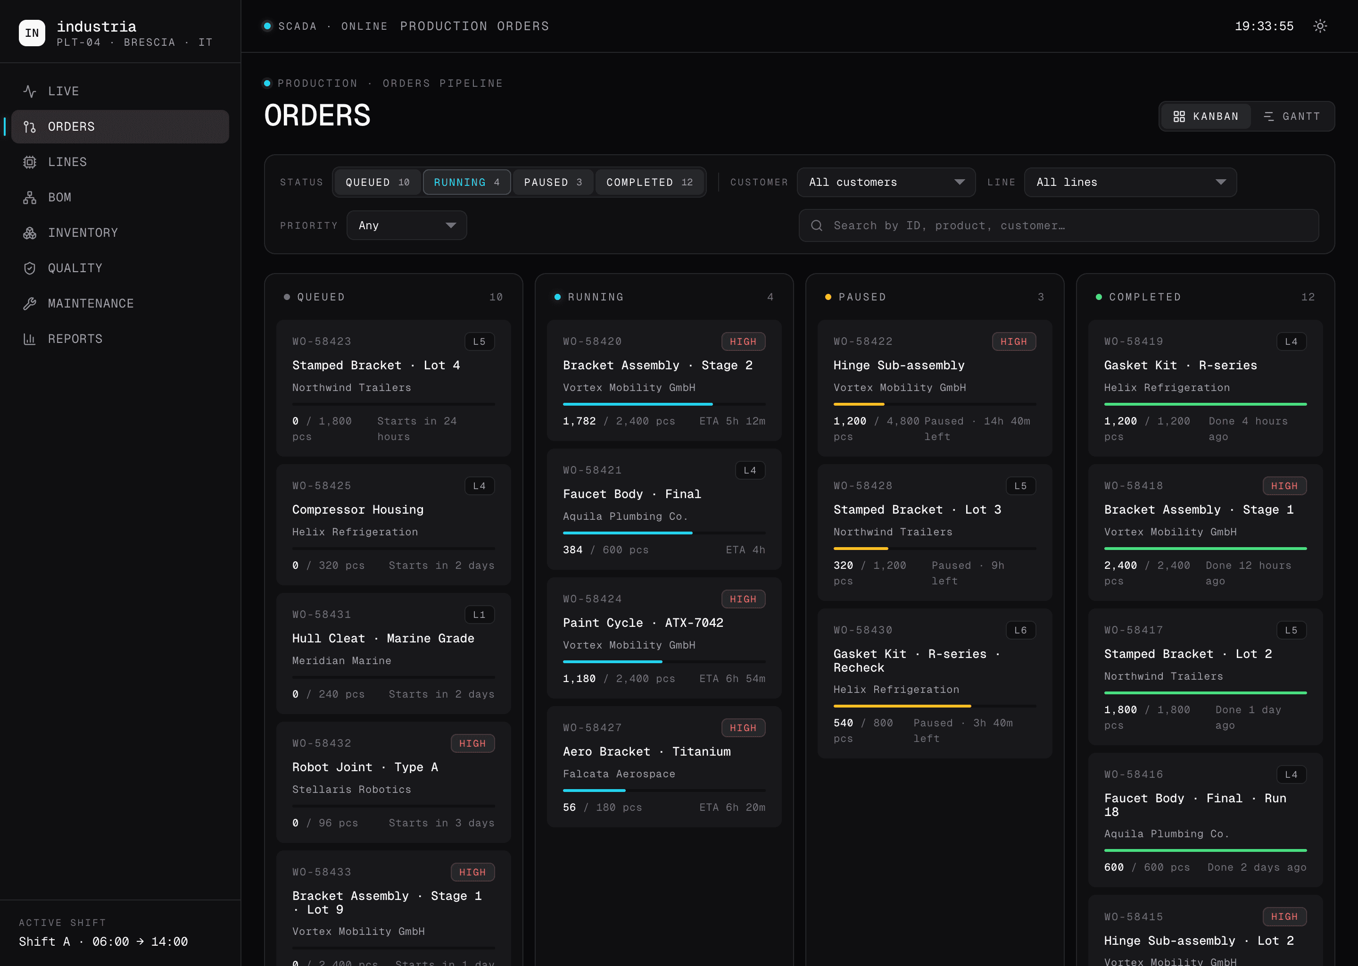Screen dimensions: 1358x966
Task: Click the Live activity pulse icon
Action: pos(30,91)
